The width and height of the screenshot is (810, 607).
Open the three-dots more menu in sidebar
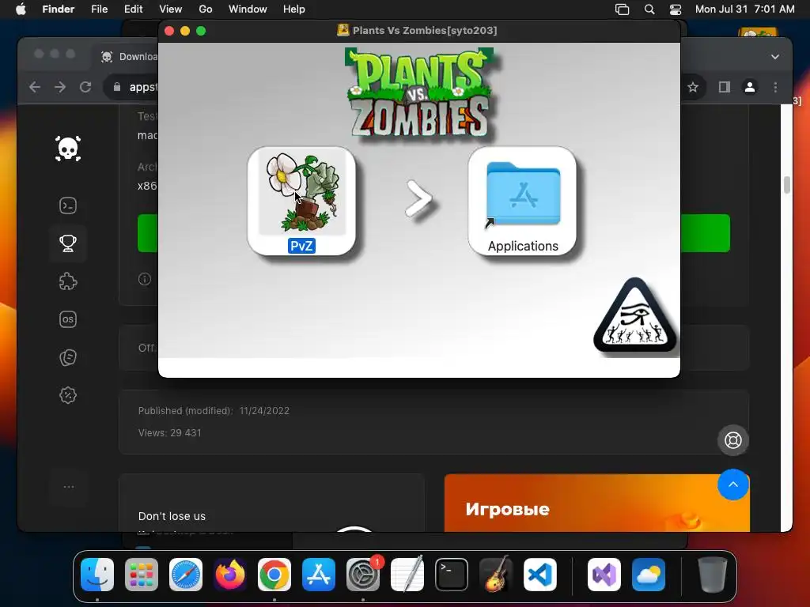[x=69, y=487]
